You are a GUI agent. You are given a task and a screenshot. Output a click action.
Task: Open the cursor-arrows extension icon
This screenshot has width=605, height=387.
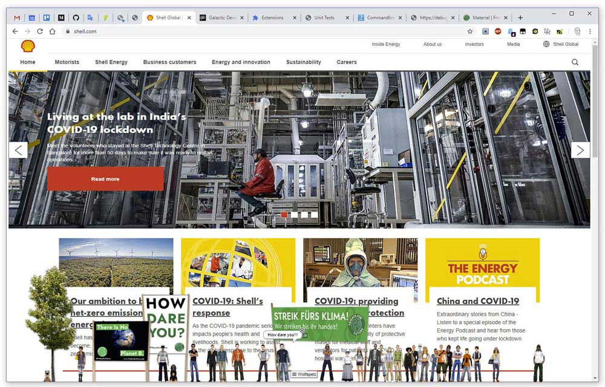[547, 31]
